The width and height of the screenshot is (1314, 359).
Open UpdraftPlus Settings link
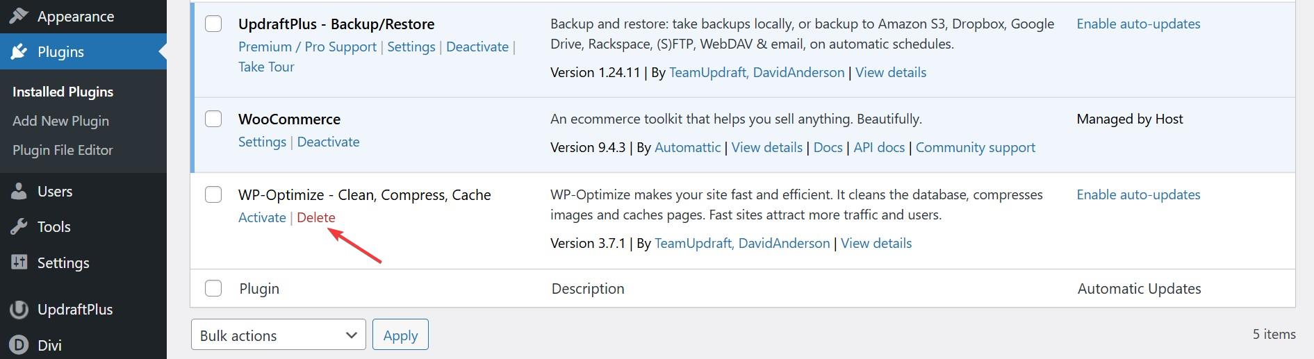411,47
